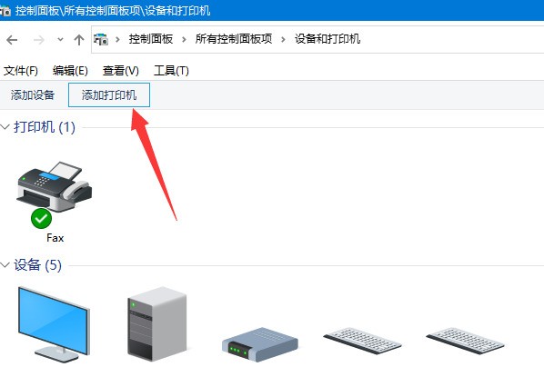Select the first keyboard device icon
This screenshot has width=544, height=367.
click(363, 341)
